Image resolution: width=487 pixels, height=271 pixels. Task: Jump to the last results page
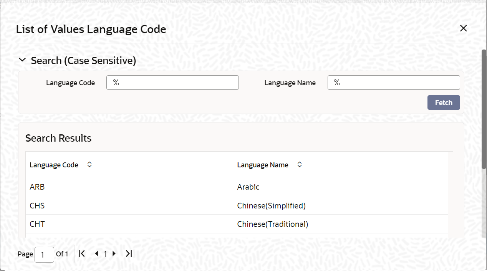(129, 253)
